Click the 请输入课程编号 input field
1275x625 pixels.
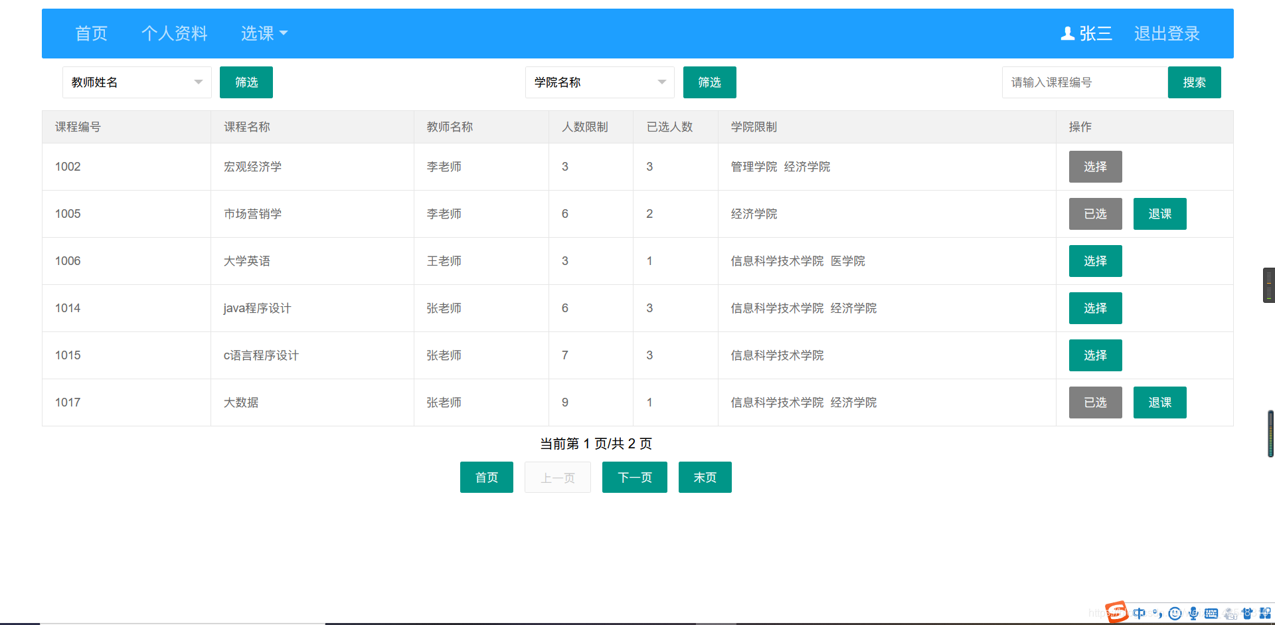[1083, 82]
